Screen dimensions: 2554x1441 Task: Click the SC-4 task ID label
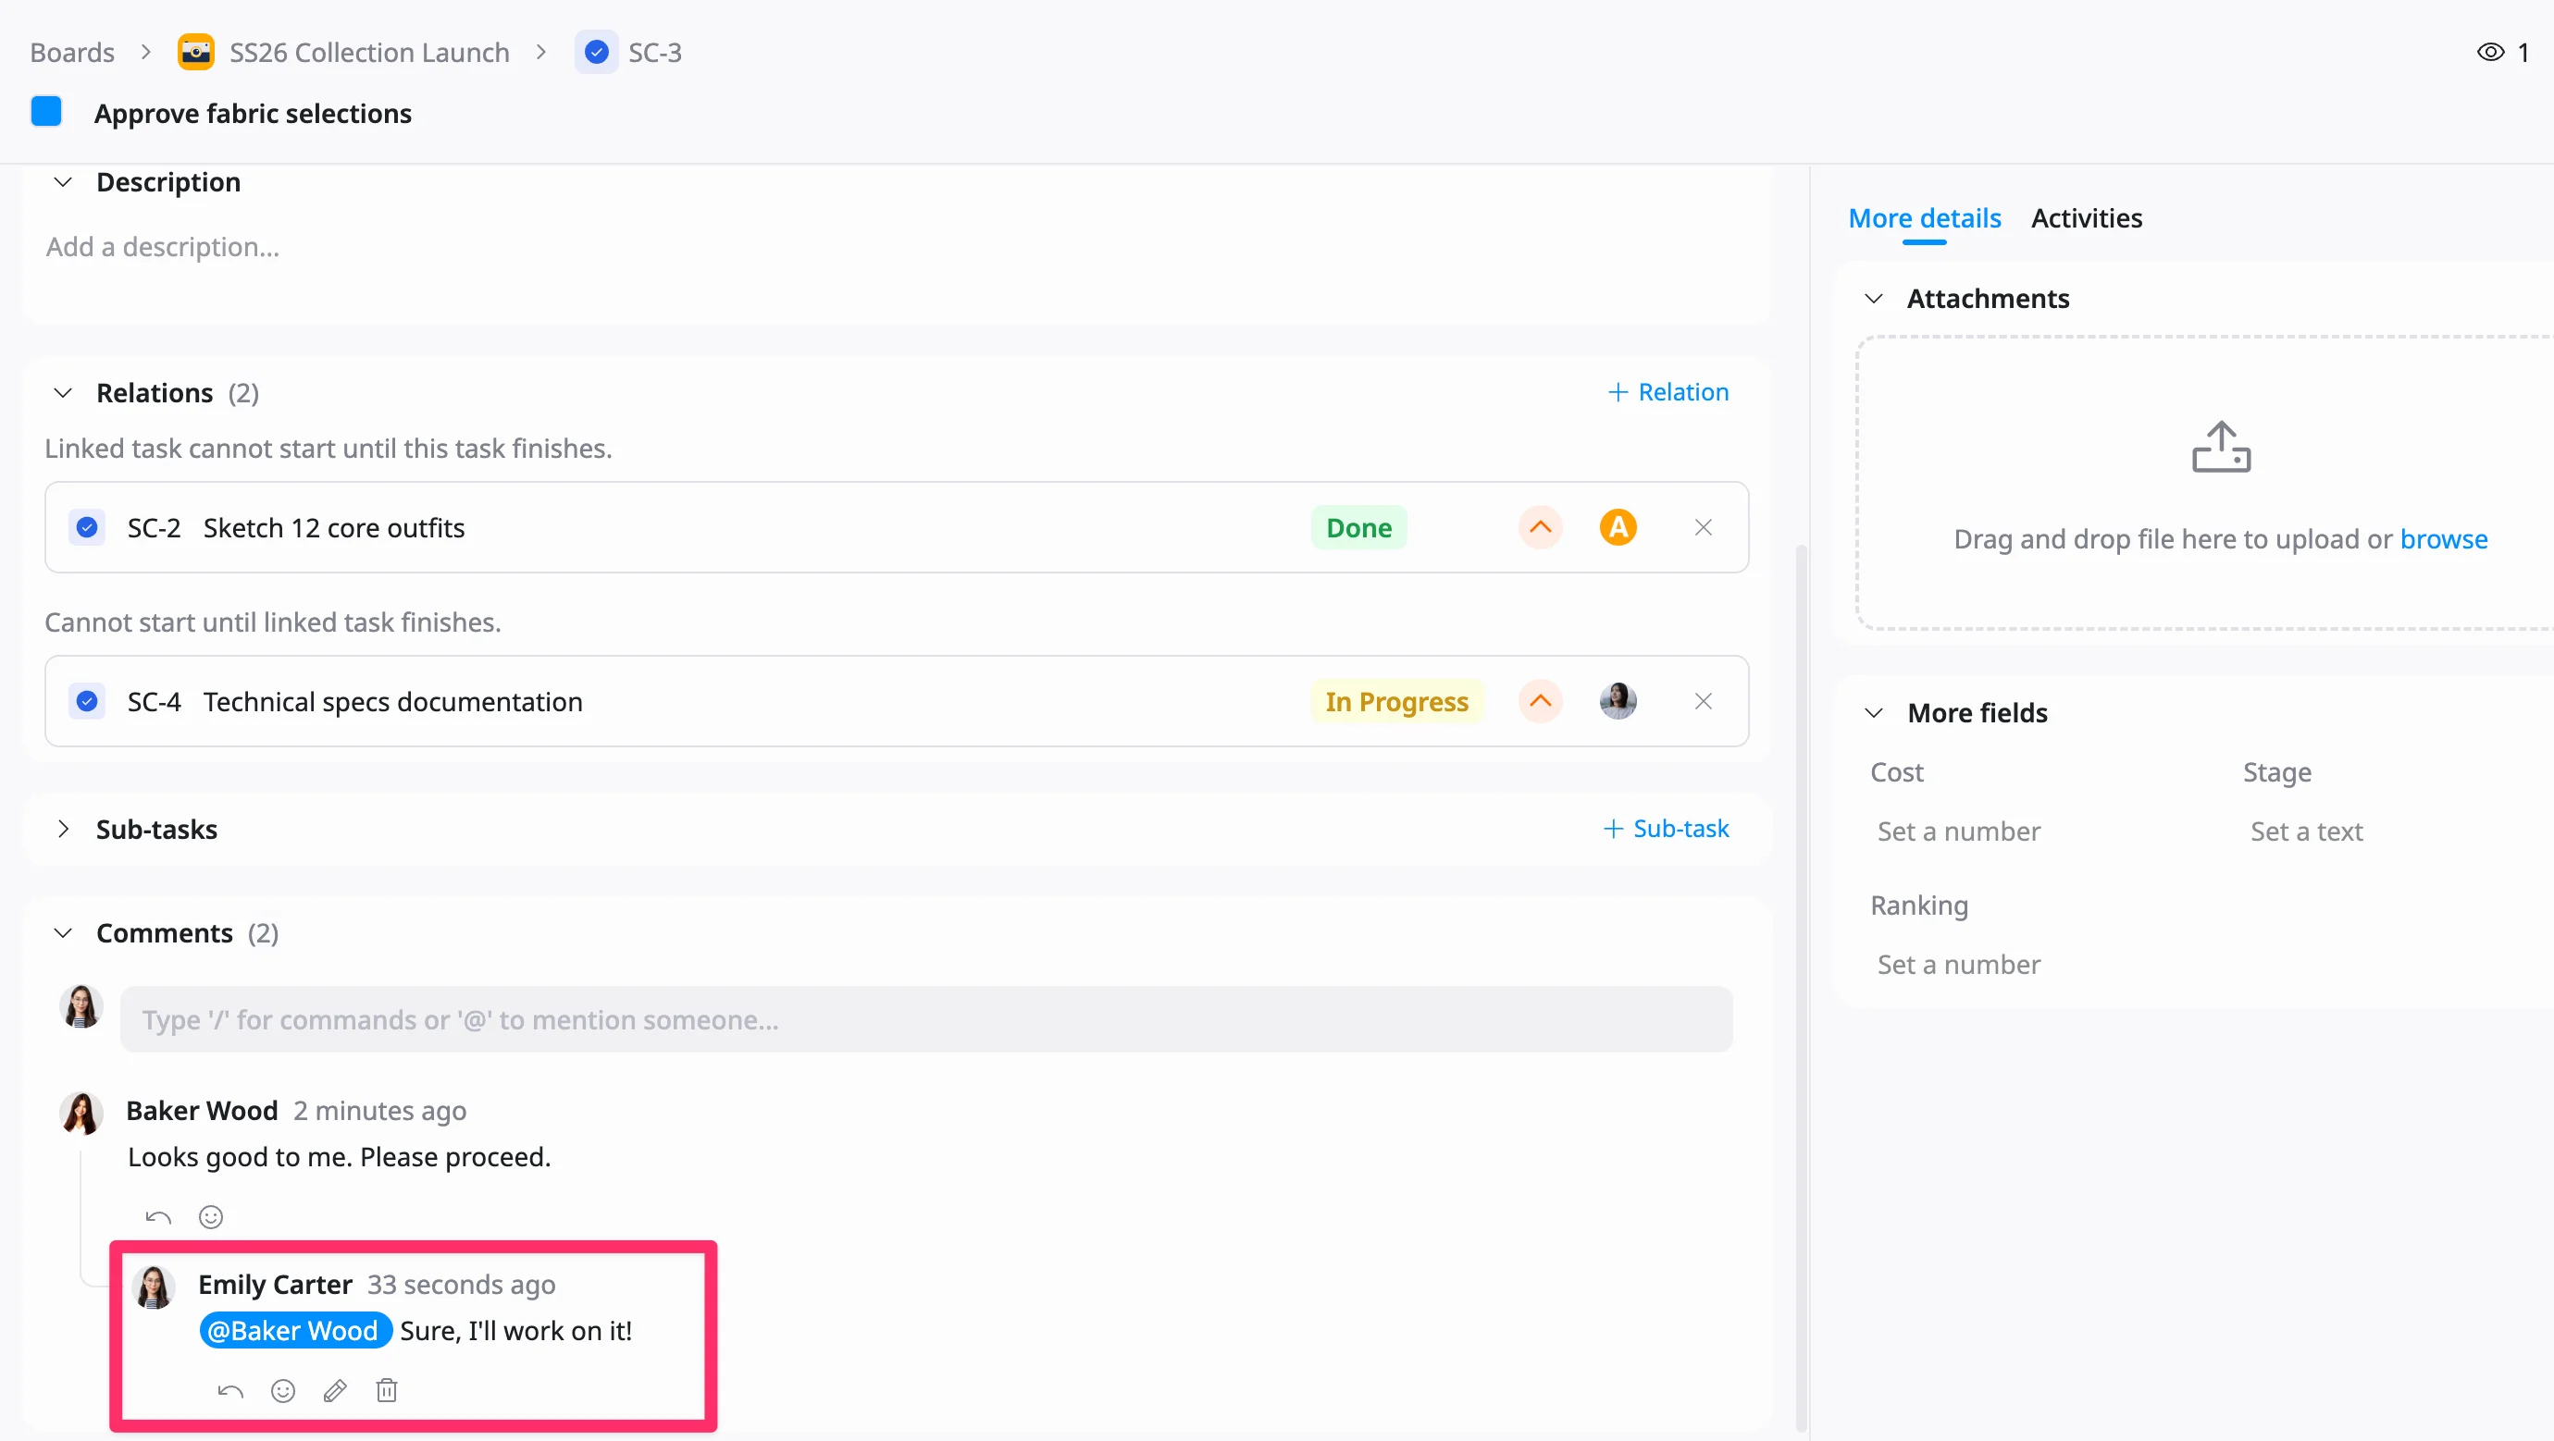point(154,702)
